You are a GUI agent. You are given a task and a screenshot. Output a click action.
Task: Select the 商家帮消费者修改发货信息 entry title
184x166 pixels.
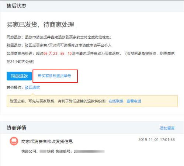click(x=47, y=142)
